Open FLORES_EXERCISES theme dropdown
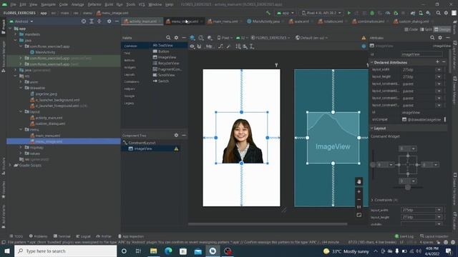 click(x=271, y=38)
